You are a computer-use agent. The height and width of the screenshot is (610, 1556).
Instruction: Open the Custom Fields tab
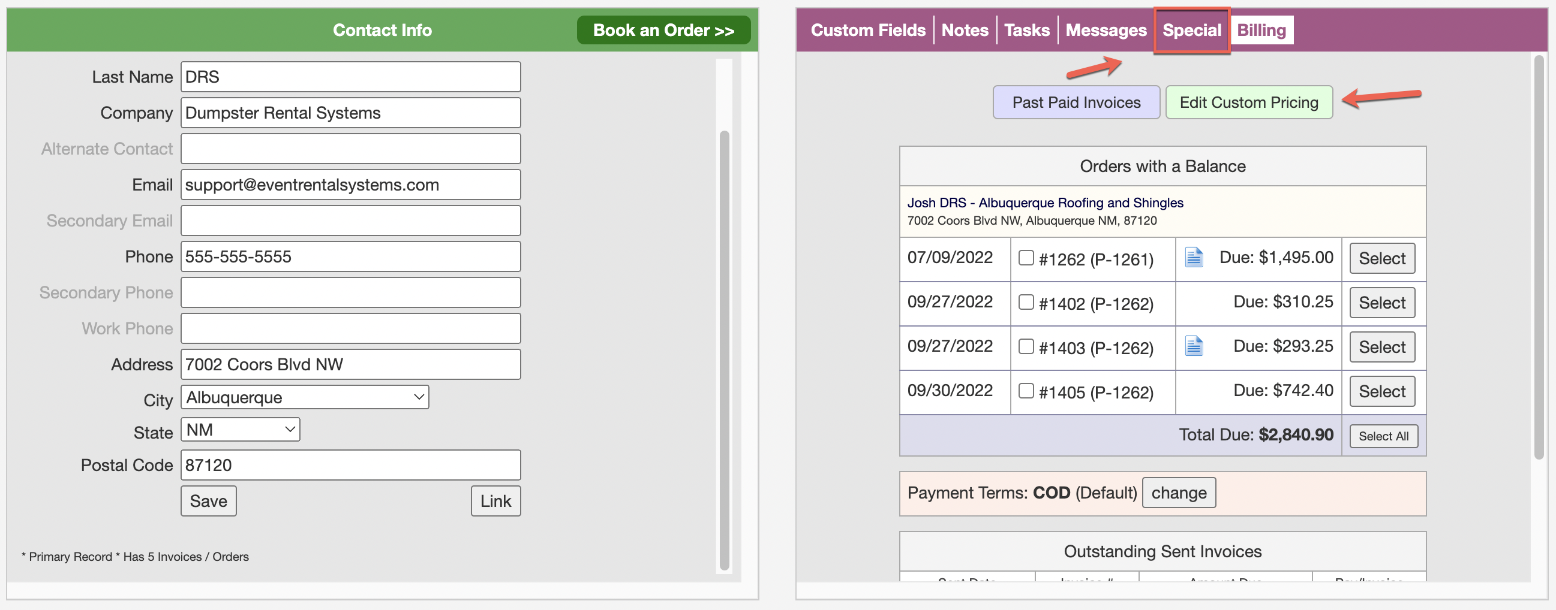coord(867,30)
